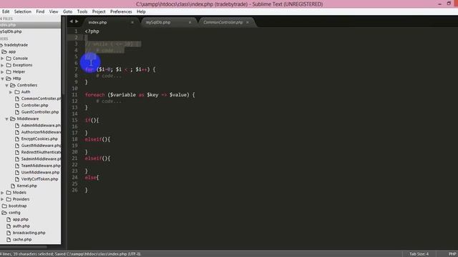Click file icon beside Controller.php
This screenshot has height=257, width=458.
pyautogui.click(x=17, y=105)
